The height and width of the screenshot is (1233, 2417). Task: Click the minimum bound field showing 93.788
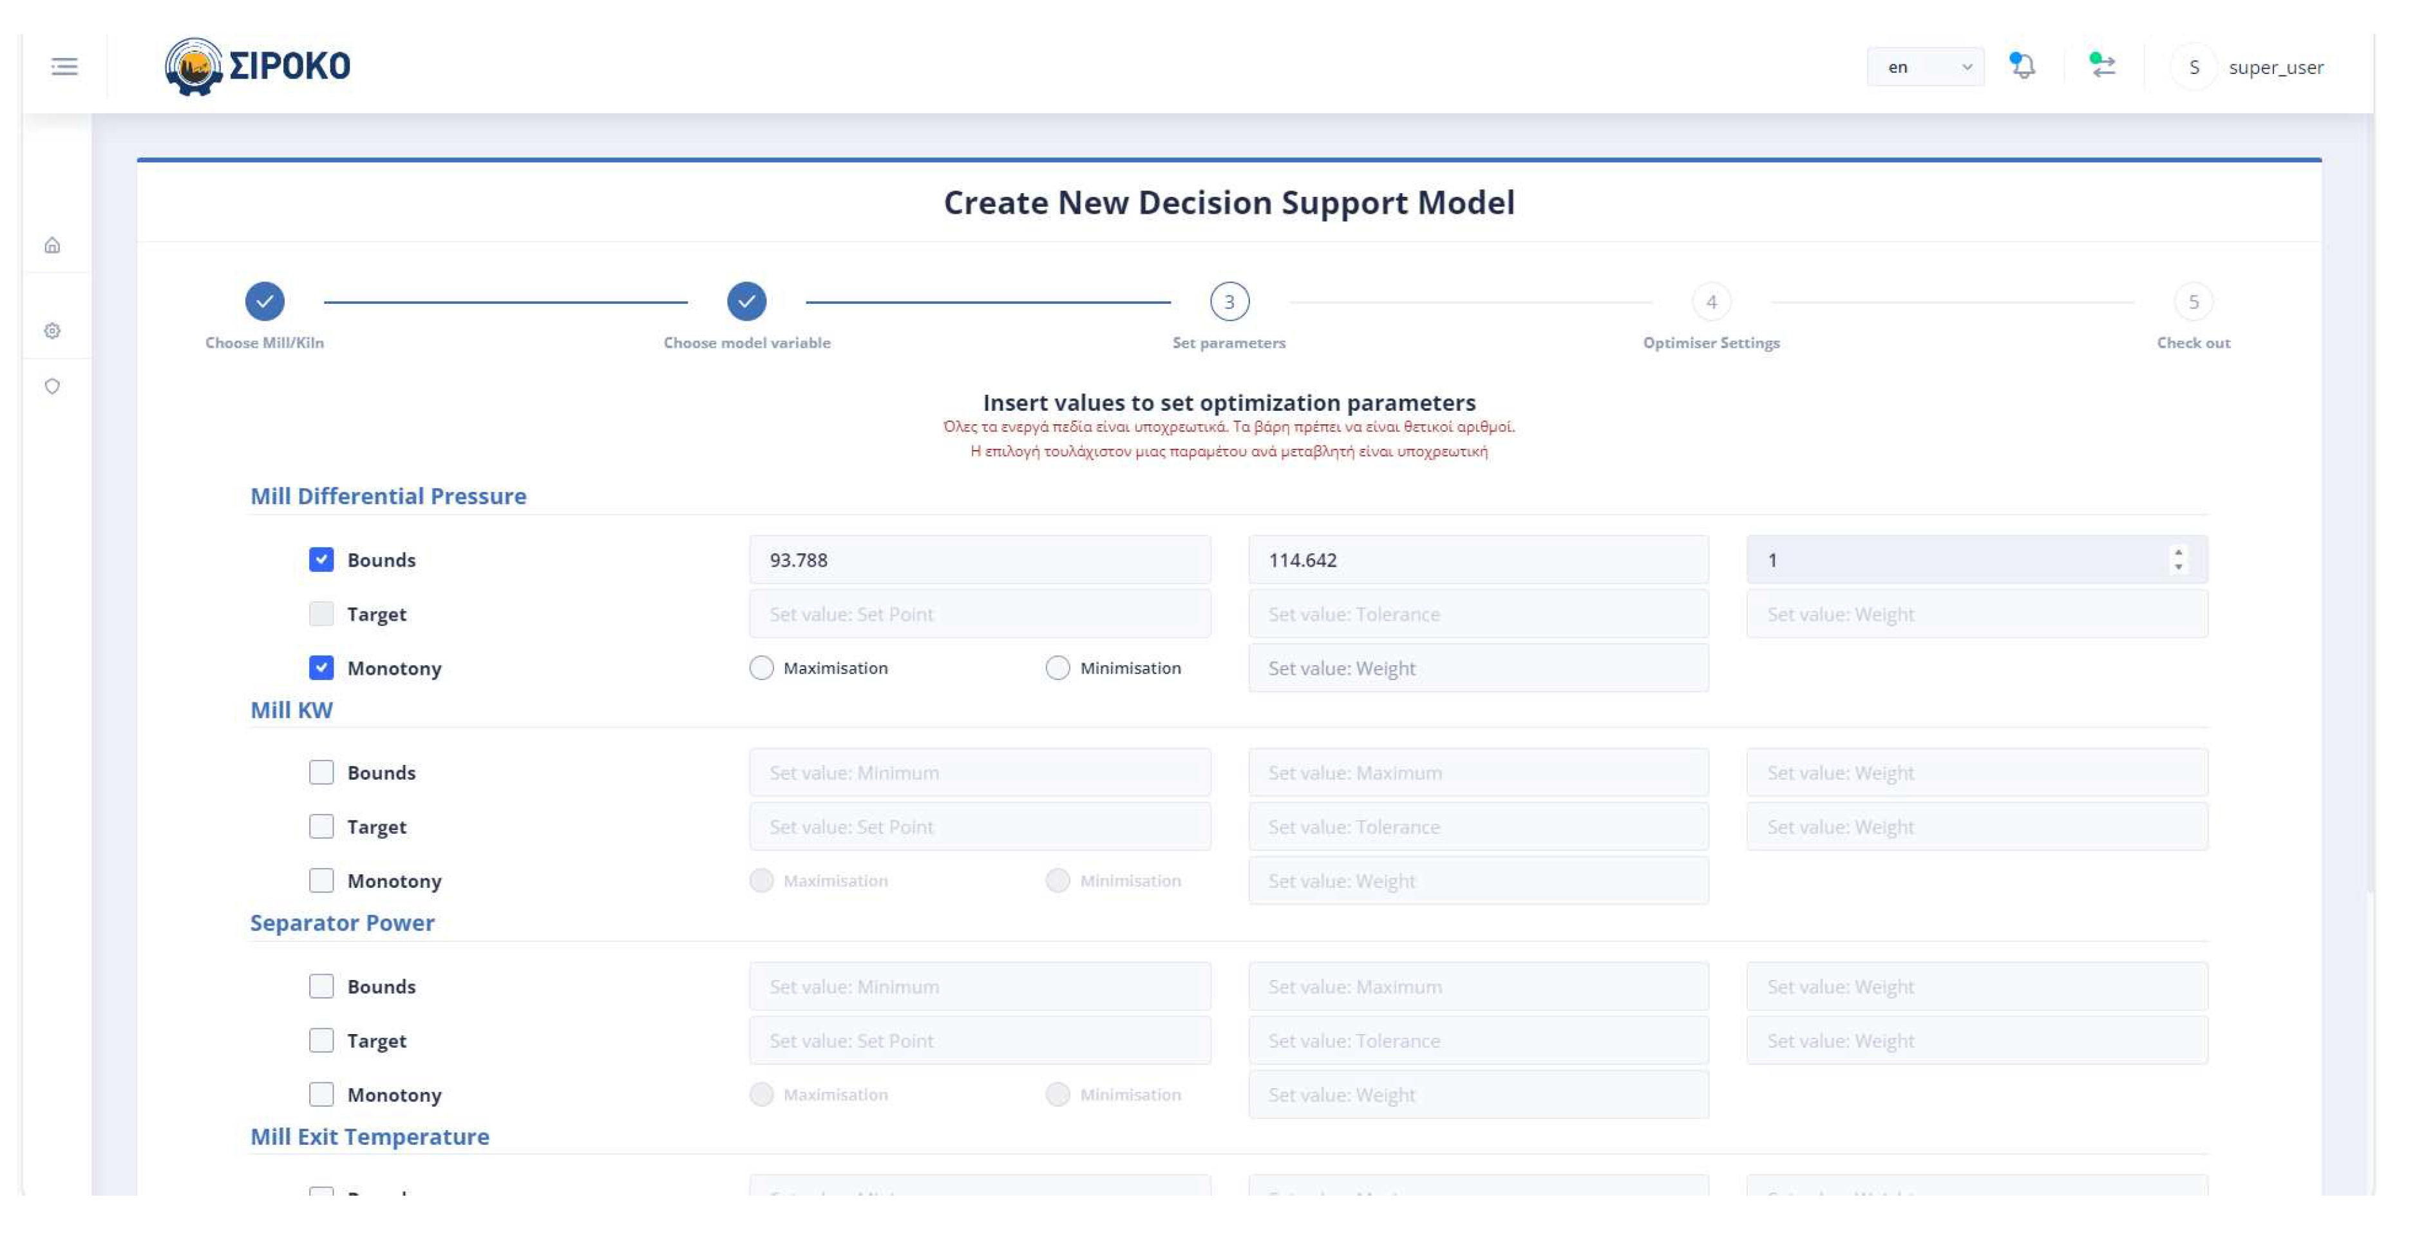pos(980,560)
